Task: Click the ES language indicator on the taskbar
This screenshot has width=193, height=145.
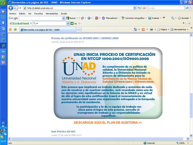Action: pos(3,123)
